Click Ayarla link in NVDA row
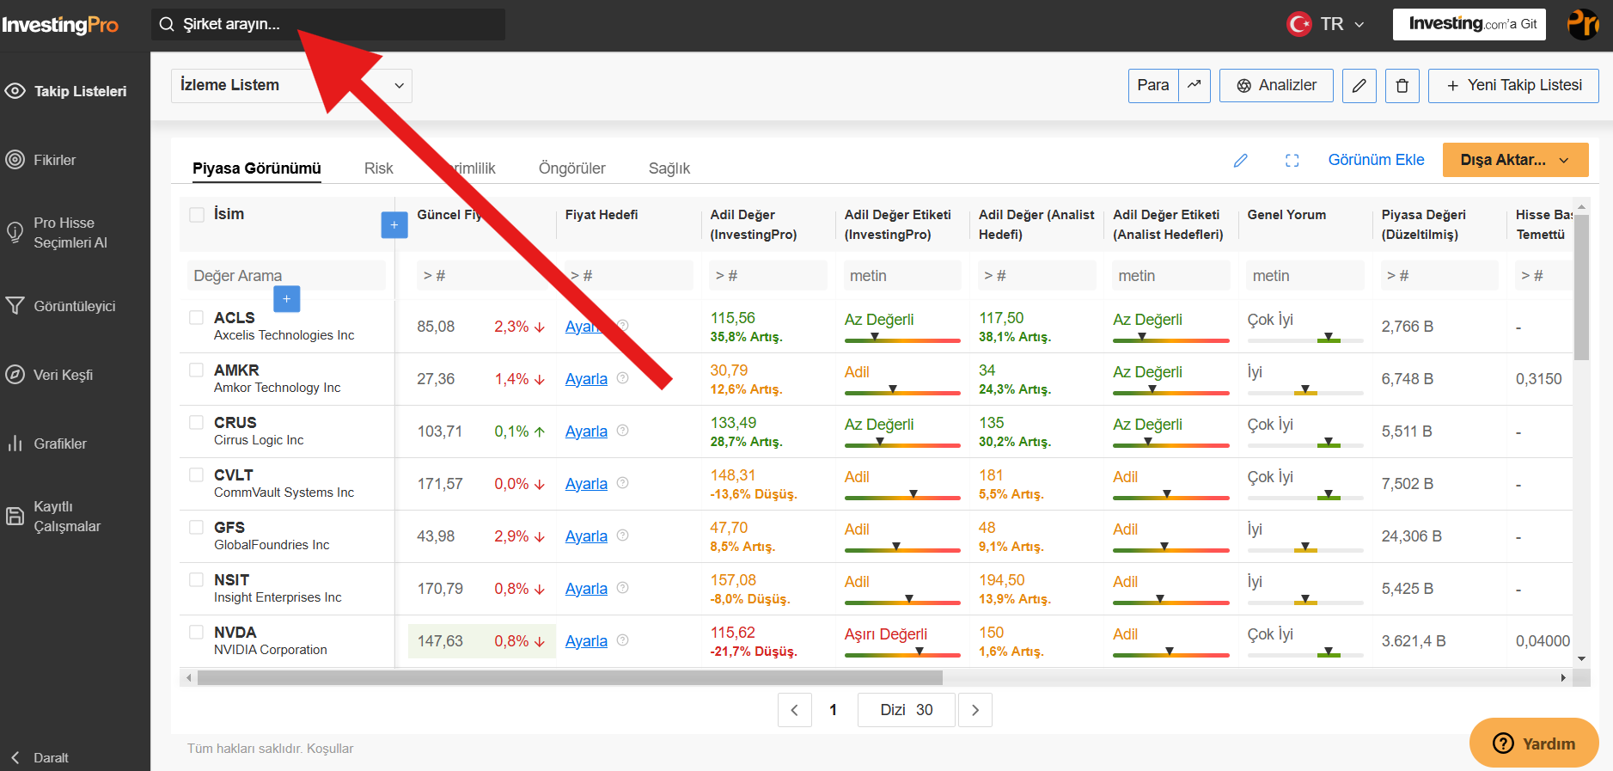 (586, 641)
